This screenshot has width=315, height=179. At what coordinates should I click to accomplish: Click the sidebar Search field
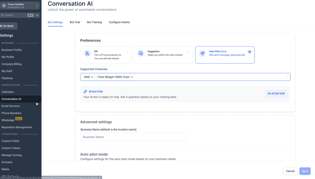pos(17,15)
